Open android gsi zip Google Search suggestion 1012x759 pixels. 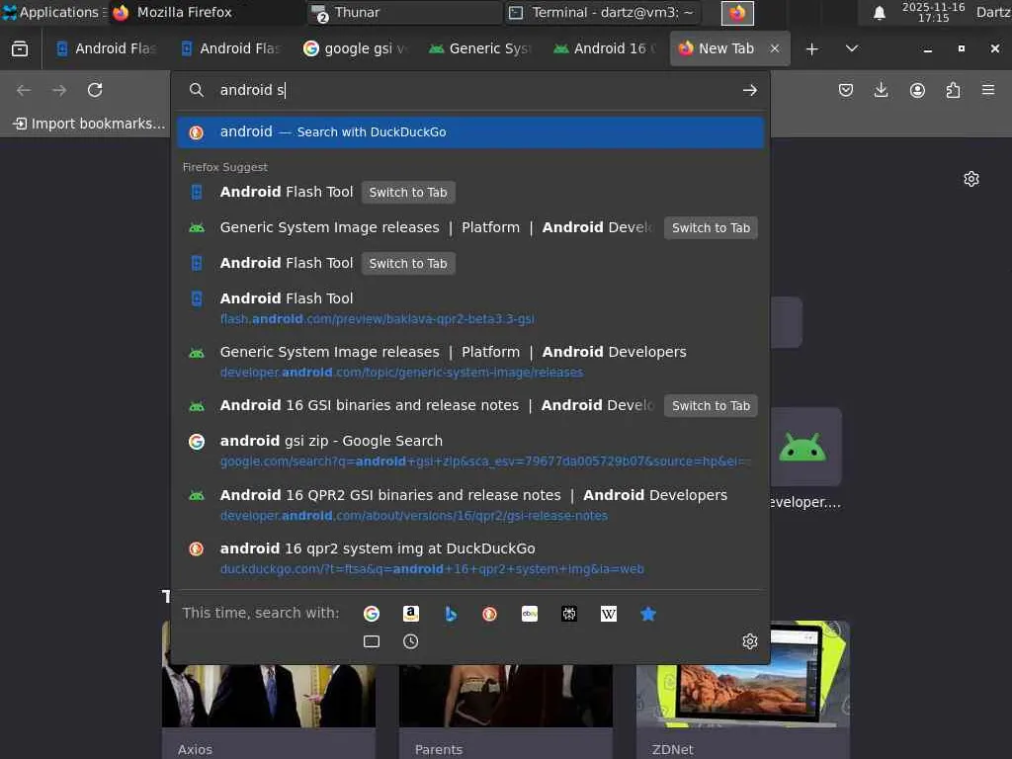pyautogui.click(x=470, y=451)
